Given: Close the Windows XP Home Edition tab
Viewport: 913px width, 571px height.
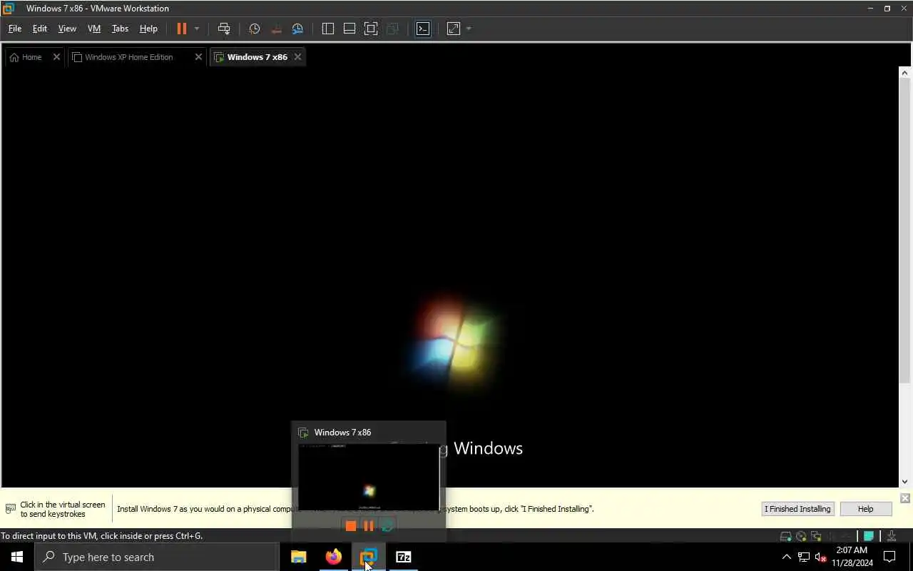Looking at the screenshot, I should point(198,57).
